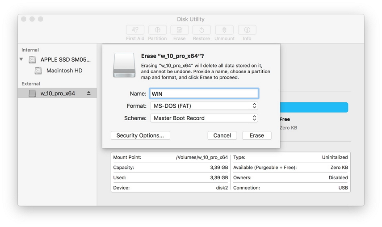Cancel the erase dialog
Image resolution: width=382 pixels, height=227 pixels.
[222, 135]
